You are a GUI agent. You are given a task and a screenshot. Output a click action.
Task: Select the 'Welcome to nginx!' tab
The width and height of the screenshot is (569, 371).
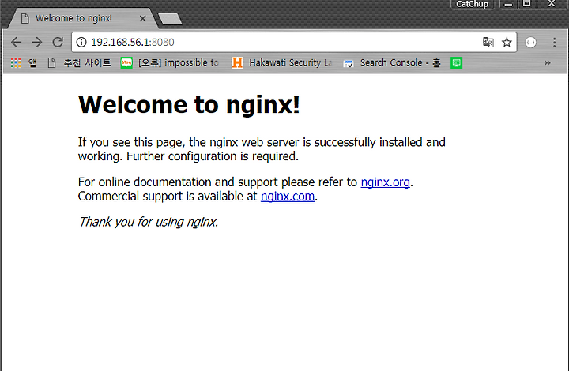pyautogui.click(x=83, y=18)
